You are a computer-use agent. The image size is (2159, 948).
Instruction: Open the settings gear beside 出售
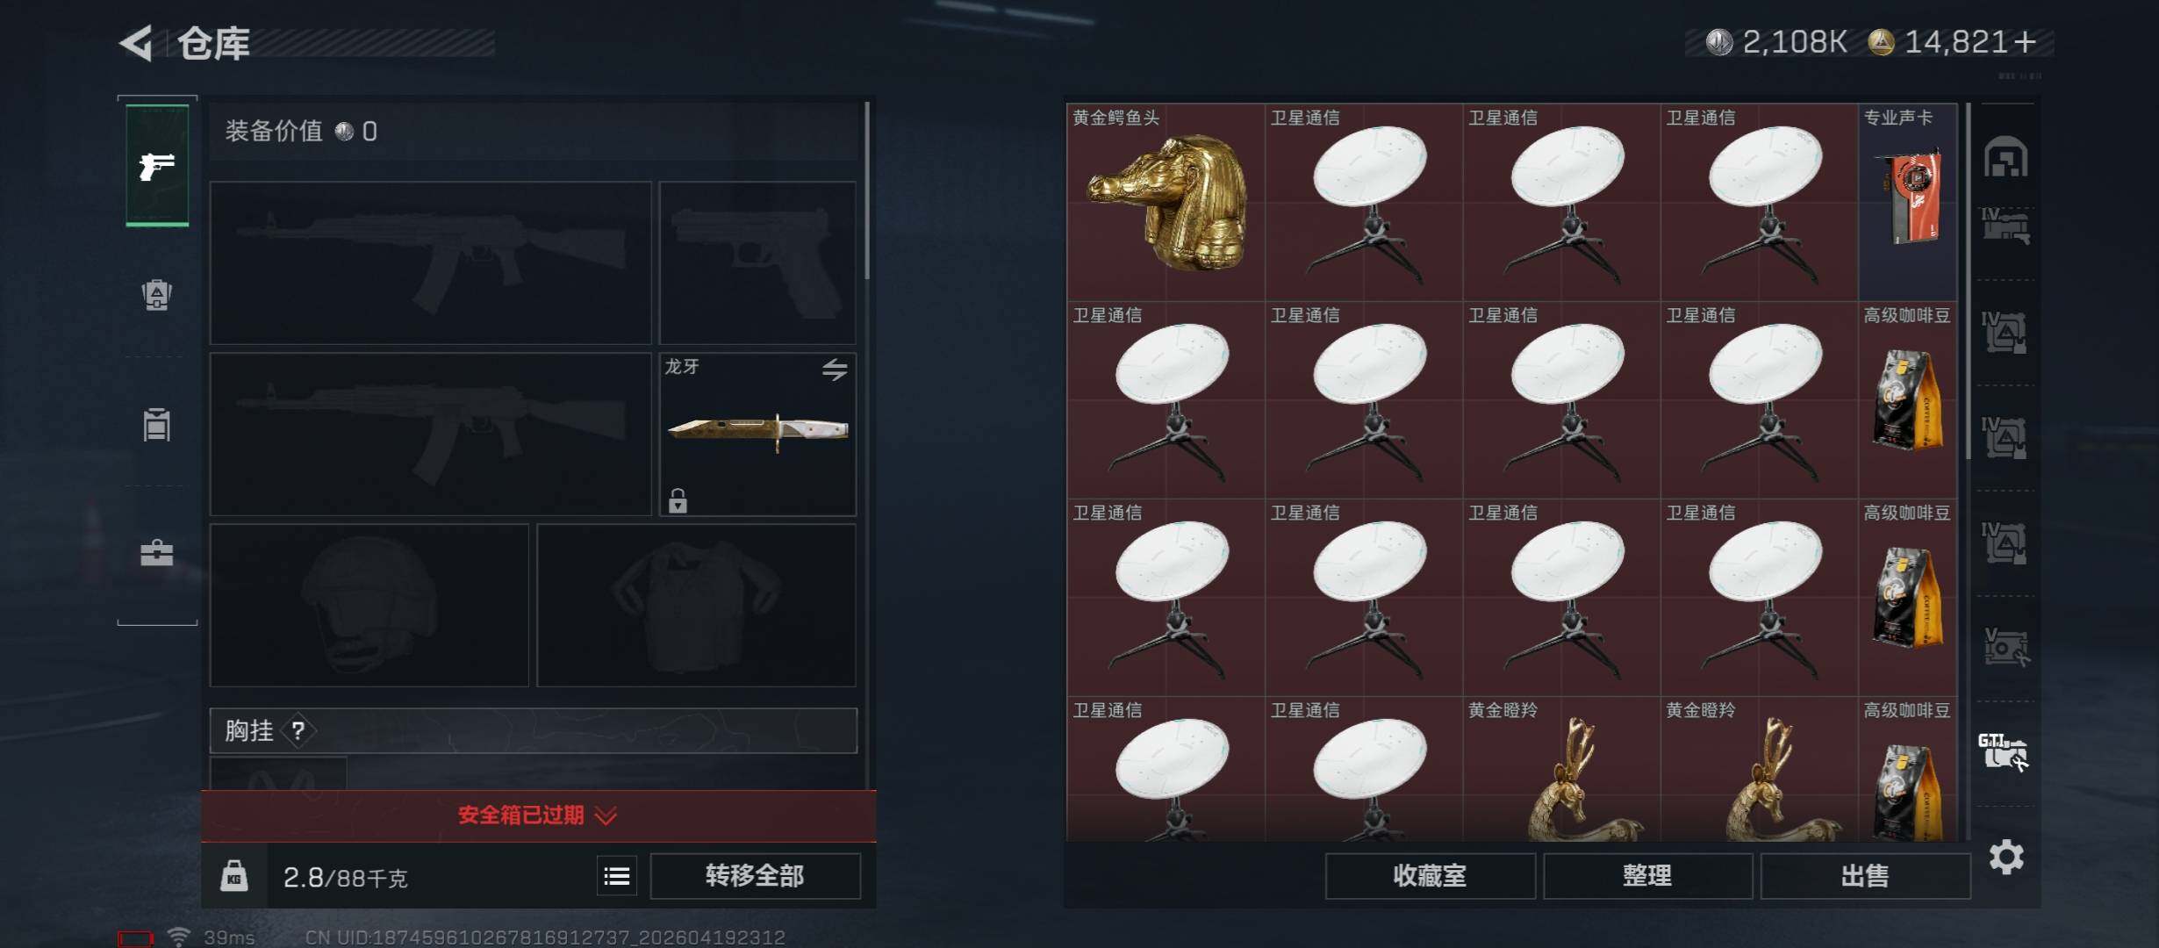click(2006, 857)
